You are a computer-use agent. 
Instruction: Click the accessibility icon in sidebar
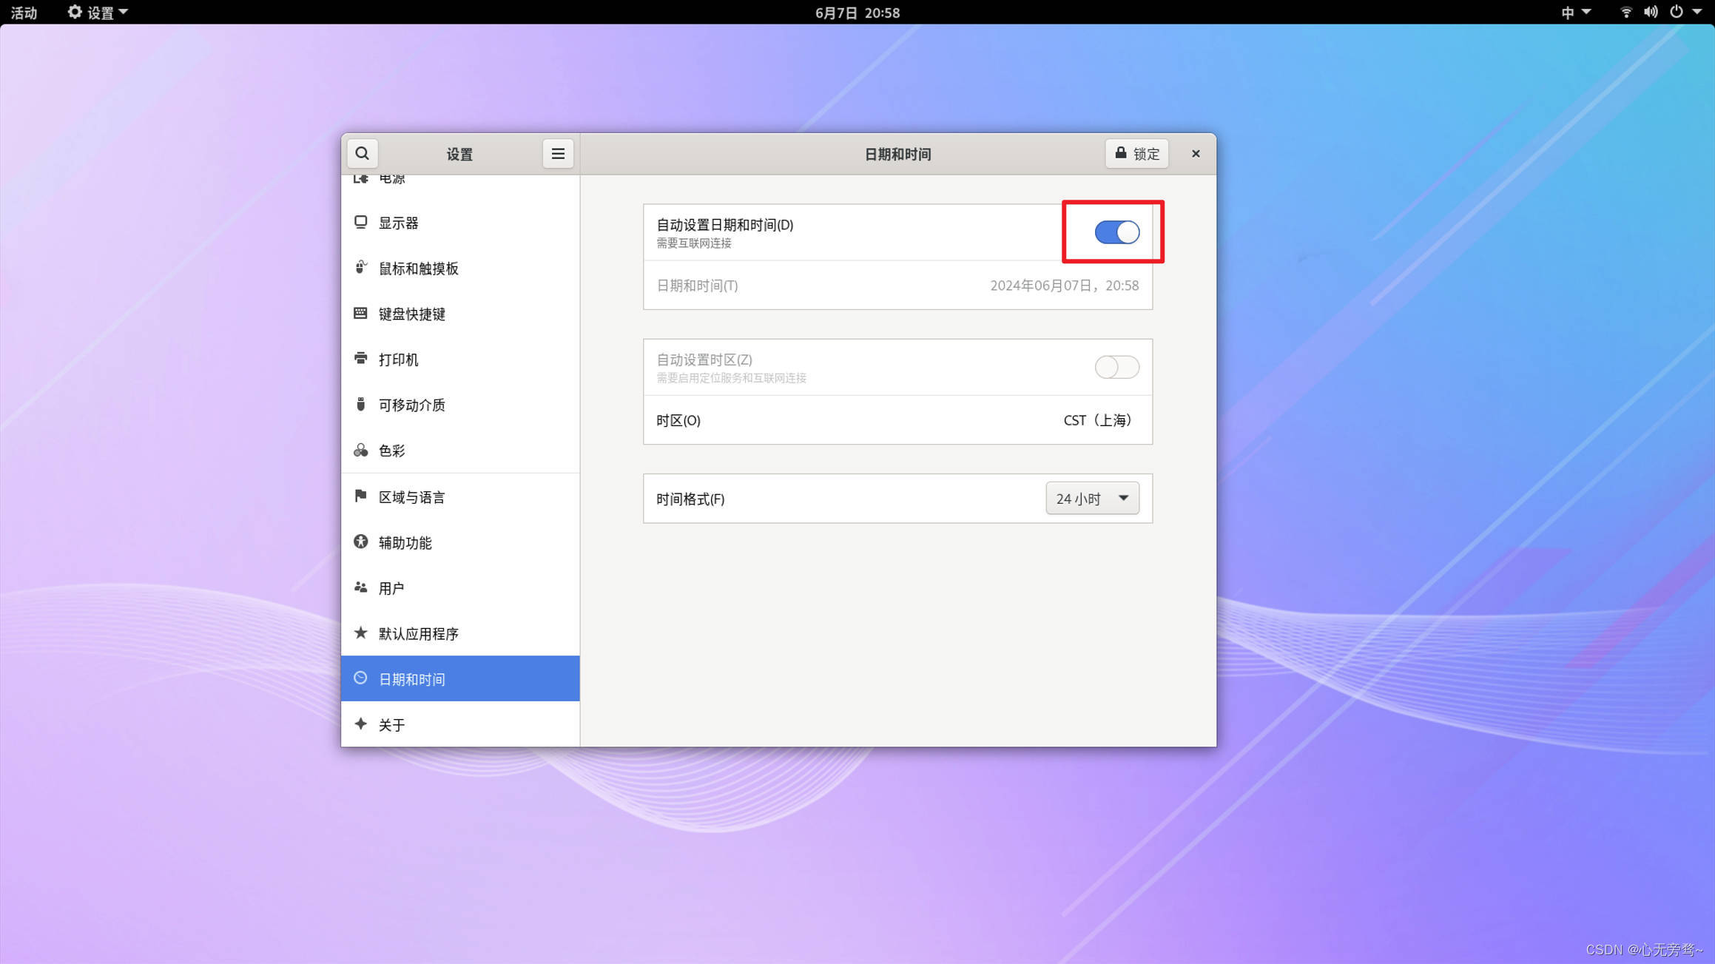tap(360, 542)
